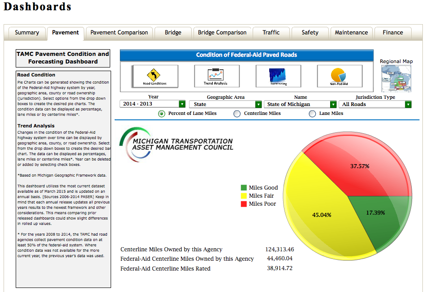This screenshot has width=426, height=292.
Task: Select the Forecasting icon
Action: point(278,76)
